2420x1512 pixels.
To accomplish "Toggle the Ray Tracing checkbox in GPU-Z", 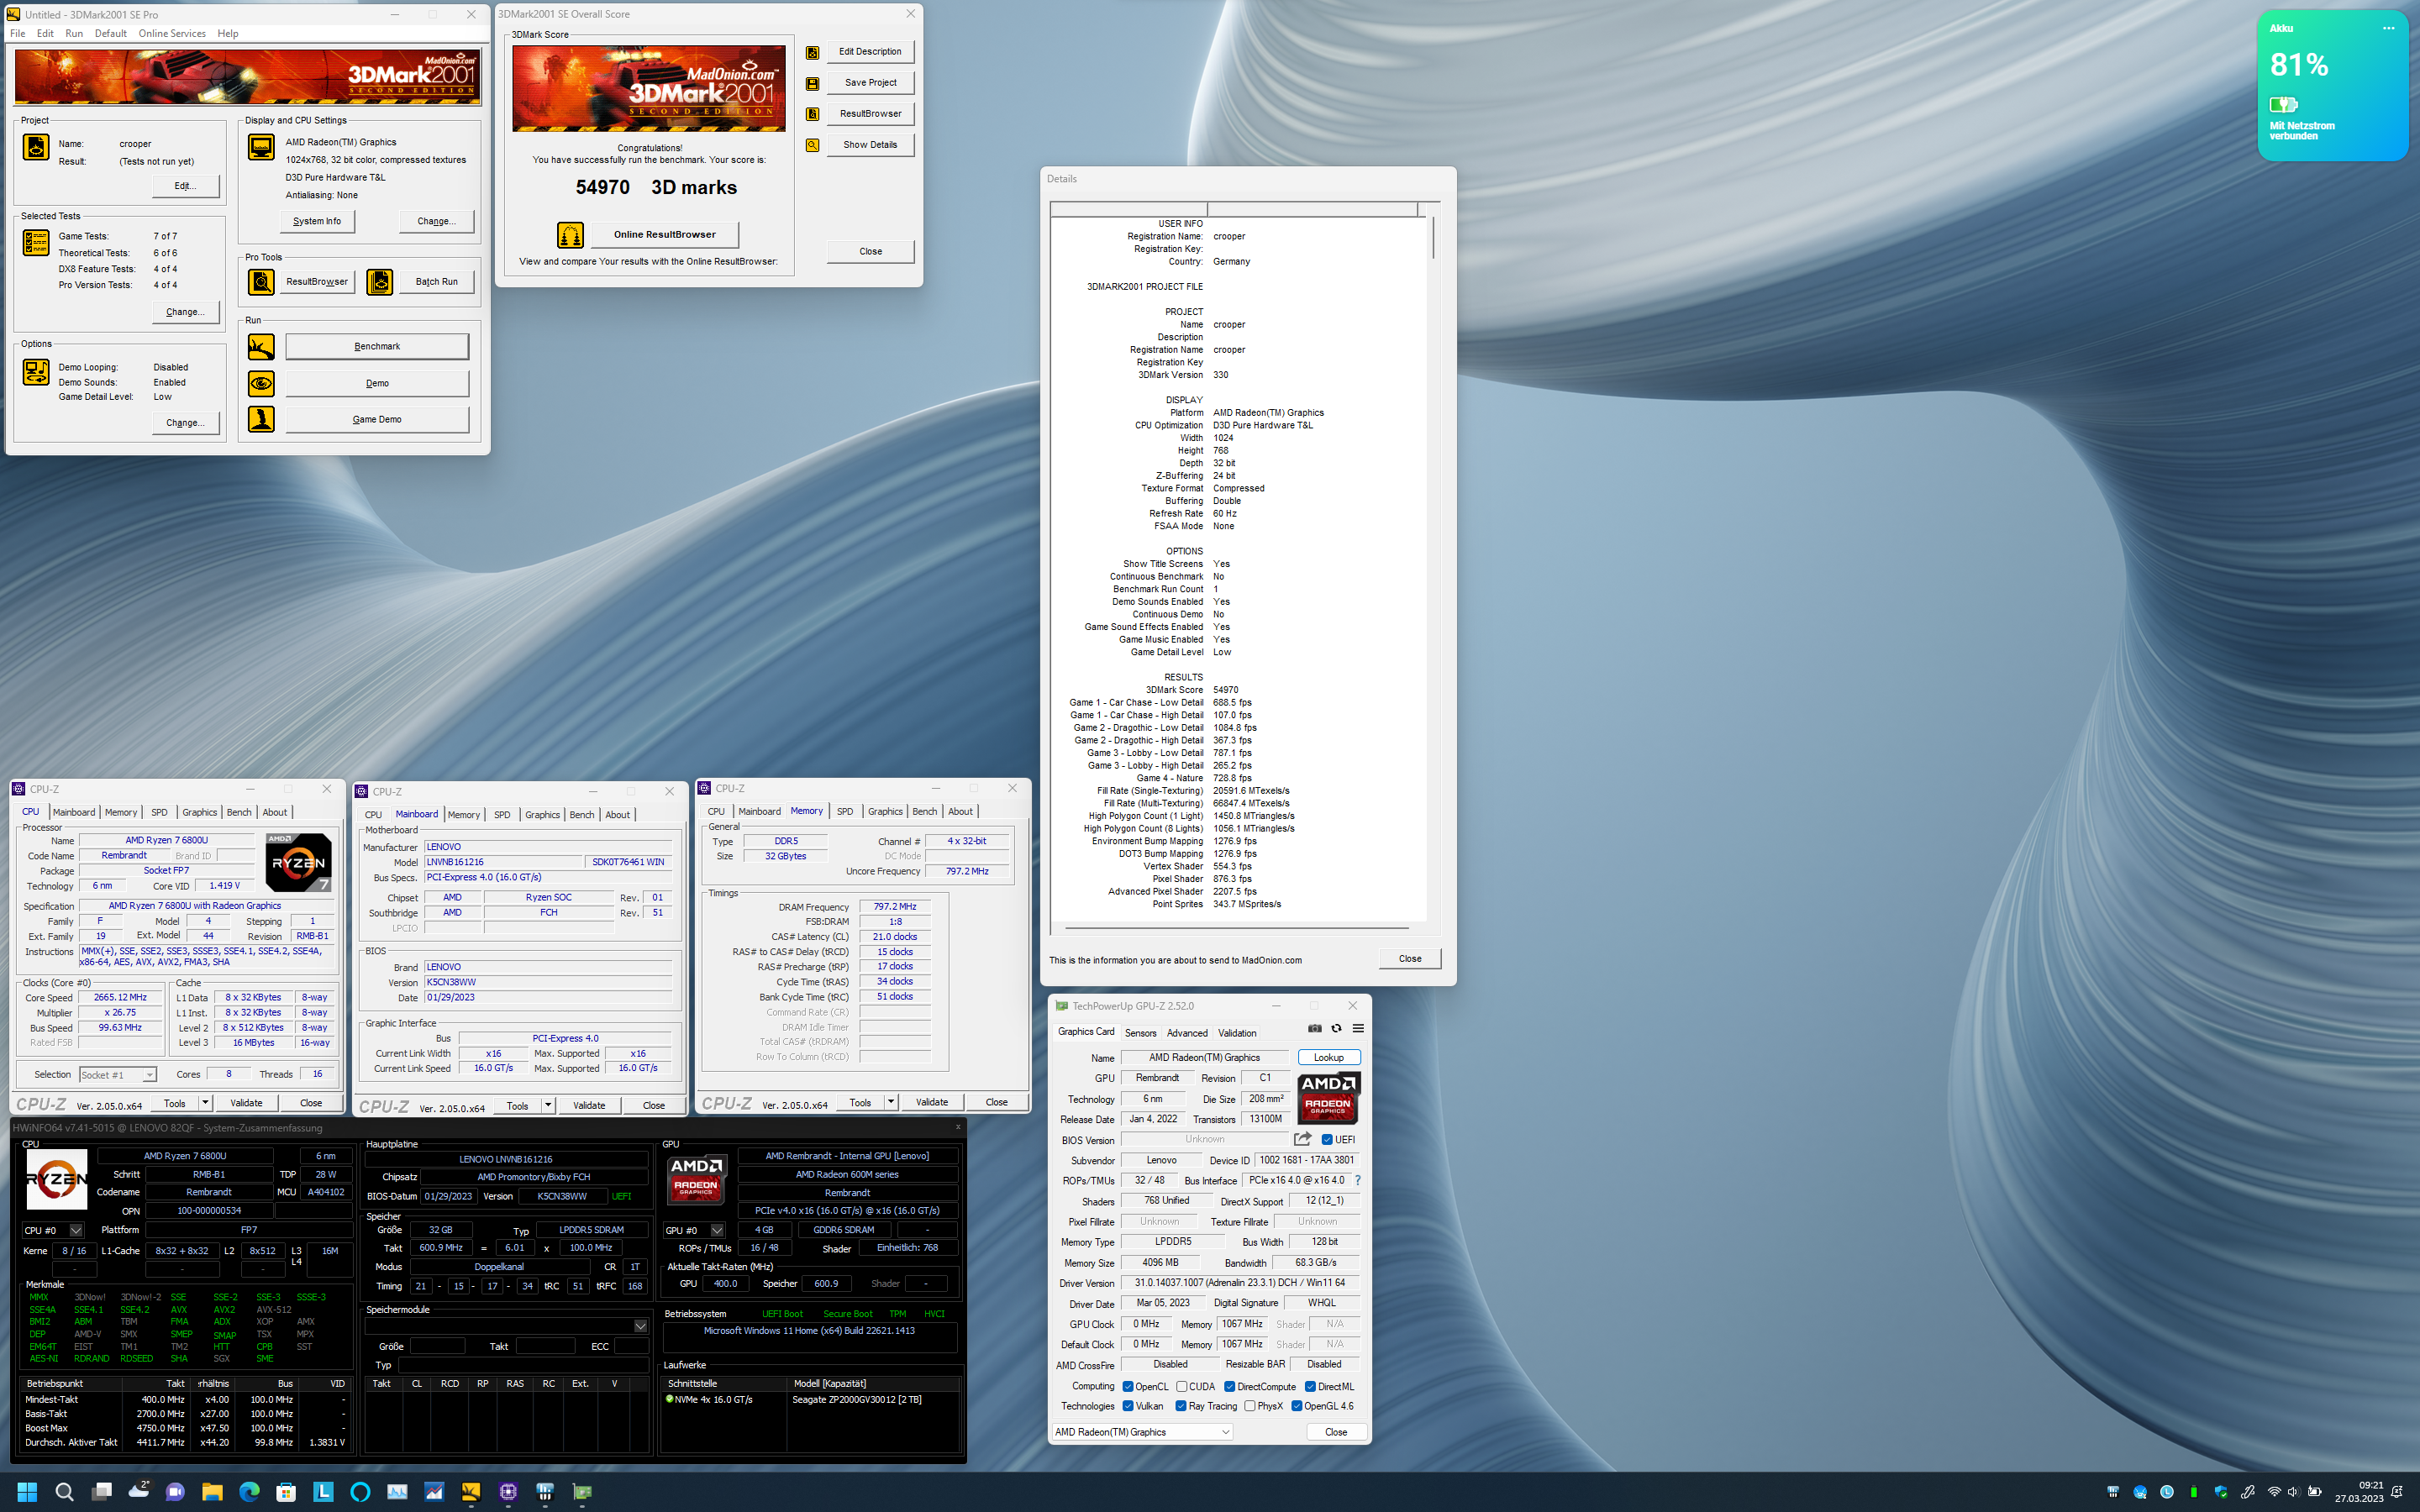I will (1181, 1406).
